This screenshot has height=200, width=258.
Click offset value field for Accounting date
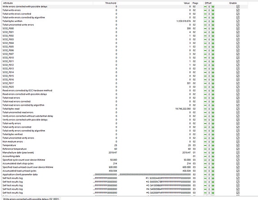click(x=209, y=156)
